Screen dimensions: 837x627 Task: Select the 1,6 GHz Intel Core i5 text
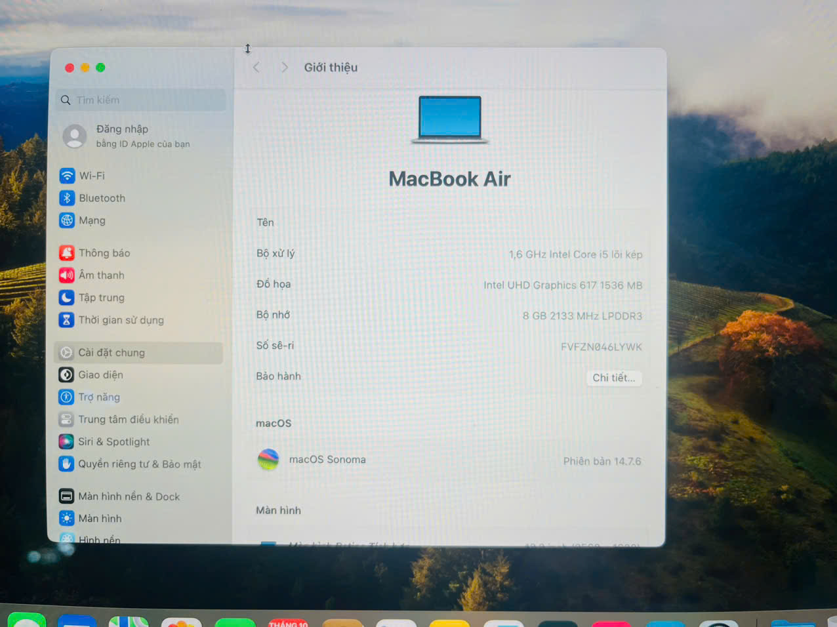[575, 254]
